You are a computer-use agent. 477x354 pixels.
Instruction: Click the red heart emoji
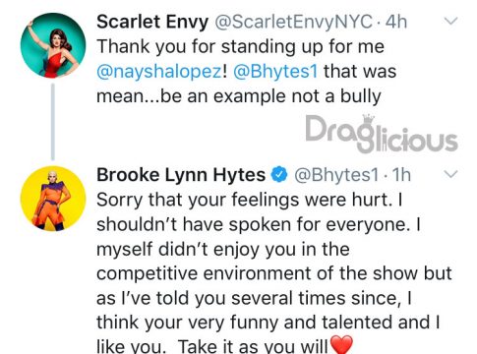click(341, 345)
